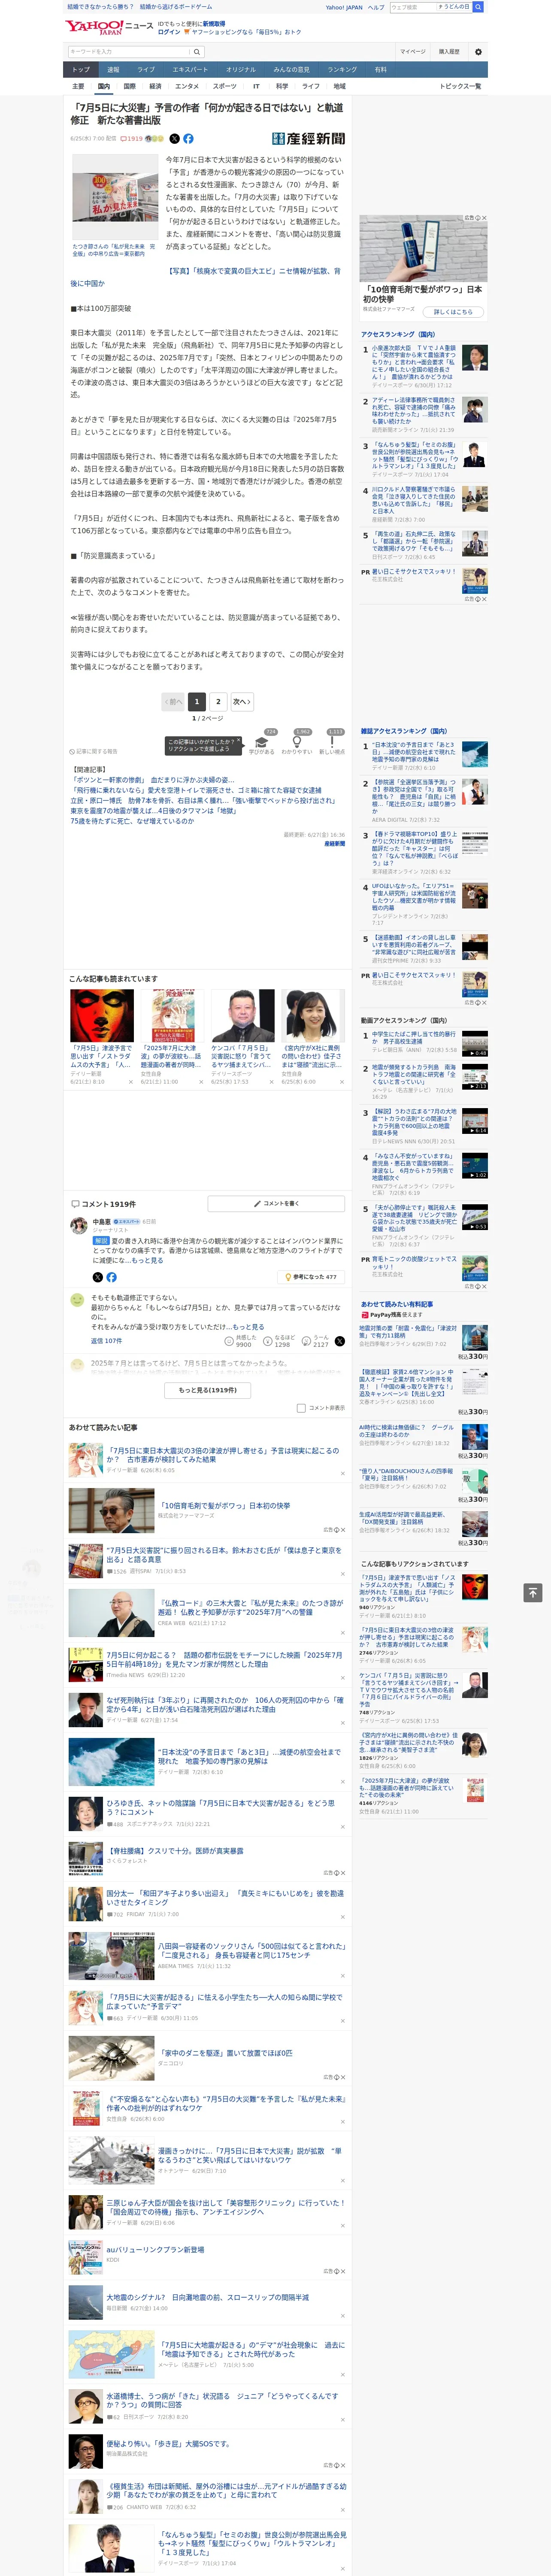The height and width of the screenshot is (2576, 551).
Task: Go to page 2 of the article
Action: 218,702
